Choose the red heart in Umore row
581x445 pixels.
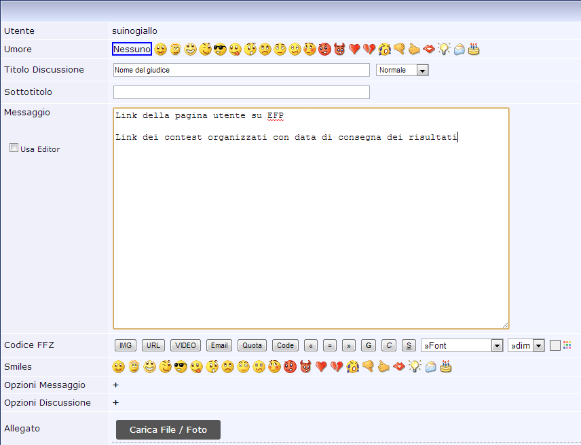(354, 50)
